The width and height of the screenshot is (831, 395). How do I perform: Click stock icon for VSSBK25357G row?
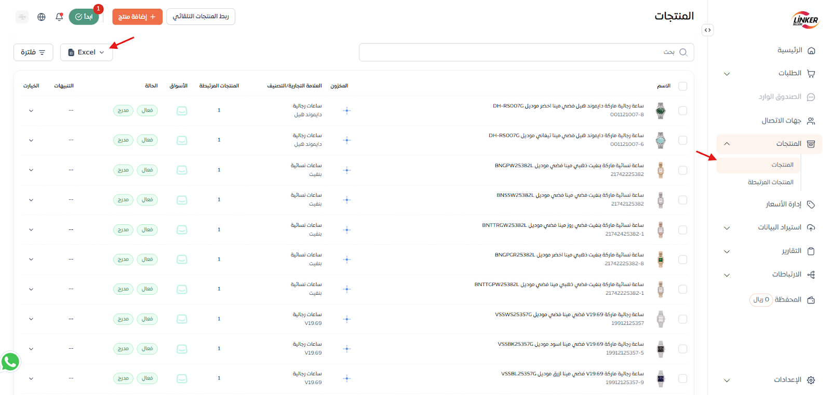tap(347, 349)
